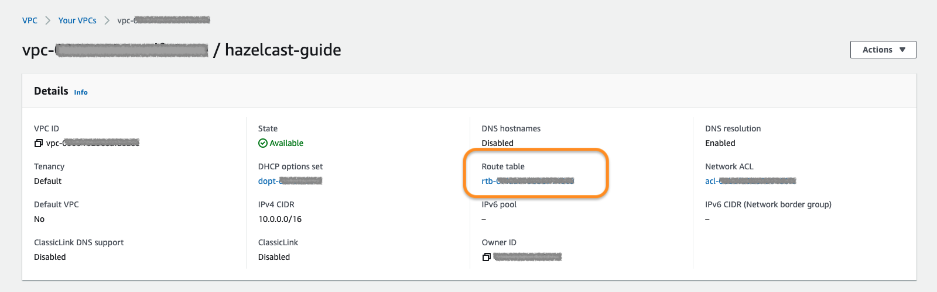Open the highlighted Route table rtb link
The image size is (937, 292).
click(527, 181)
